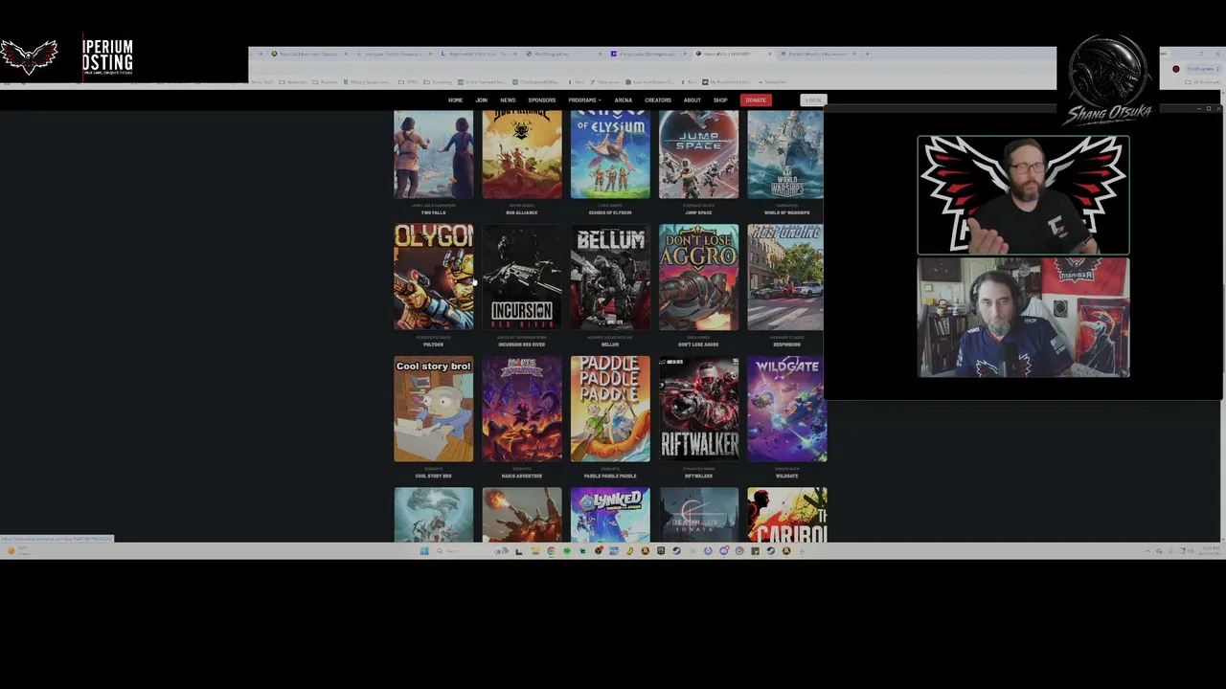Click the MAKIS ADVENTURE title text

522,476
